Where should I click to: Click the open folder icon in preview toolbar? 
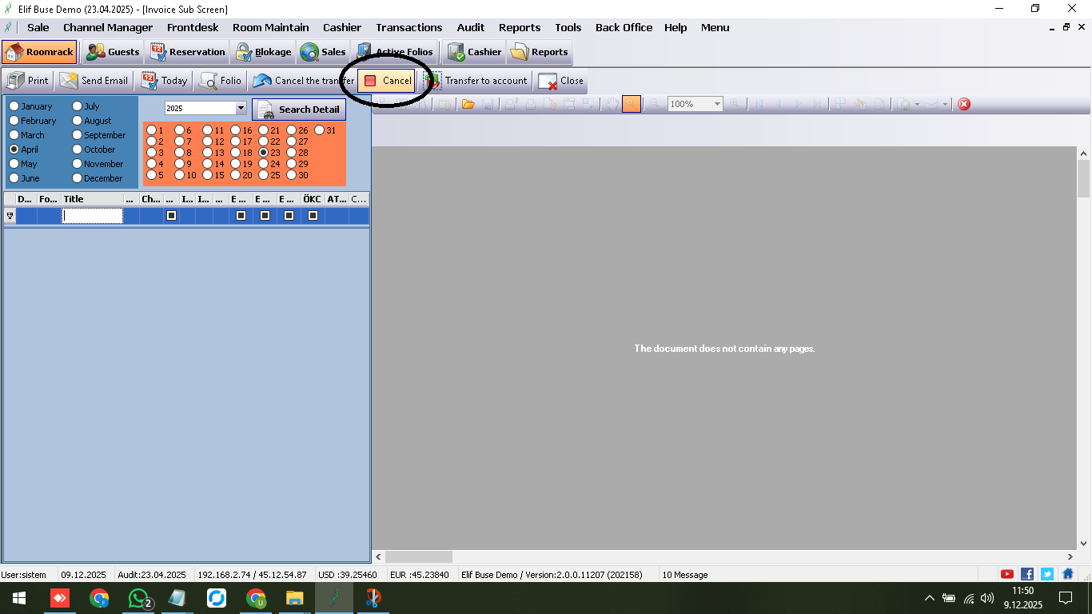click(468, 104)
